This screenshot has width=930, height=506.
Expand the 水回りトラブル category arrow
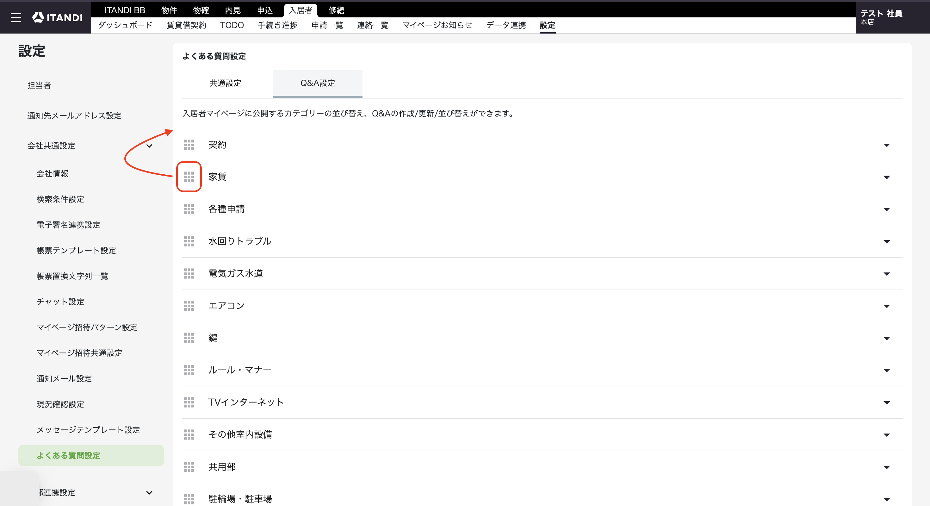pos(886,242)
